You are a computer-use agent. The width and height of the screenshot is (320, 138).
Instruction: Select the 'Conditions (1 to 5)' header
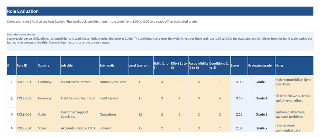tap(220, 66)
